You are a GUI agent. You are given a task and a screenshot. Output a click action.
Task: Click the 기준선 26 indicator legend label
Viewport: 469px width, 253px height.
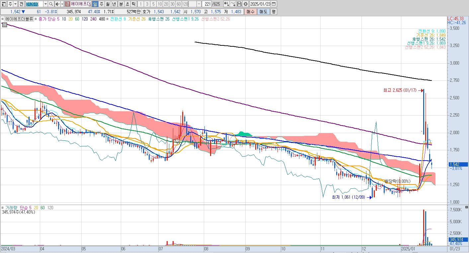click(137, 19)
